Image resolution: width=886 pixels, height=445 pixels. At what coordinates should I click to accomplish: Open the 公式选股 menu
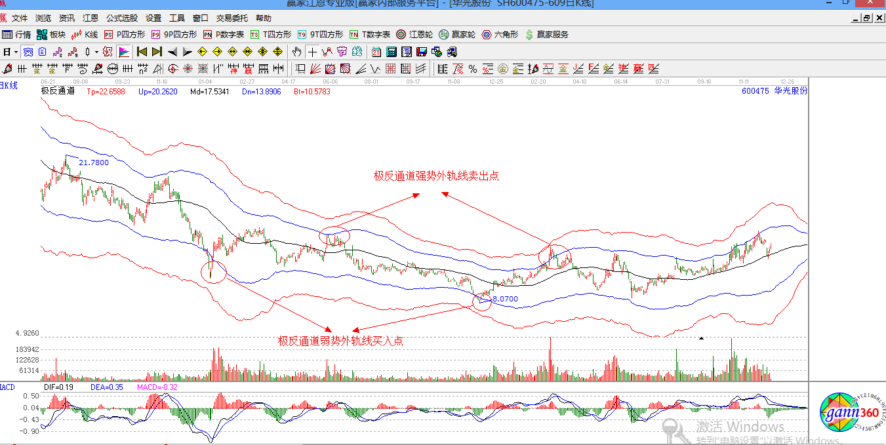coord(122,18)
